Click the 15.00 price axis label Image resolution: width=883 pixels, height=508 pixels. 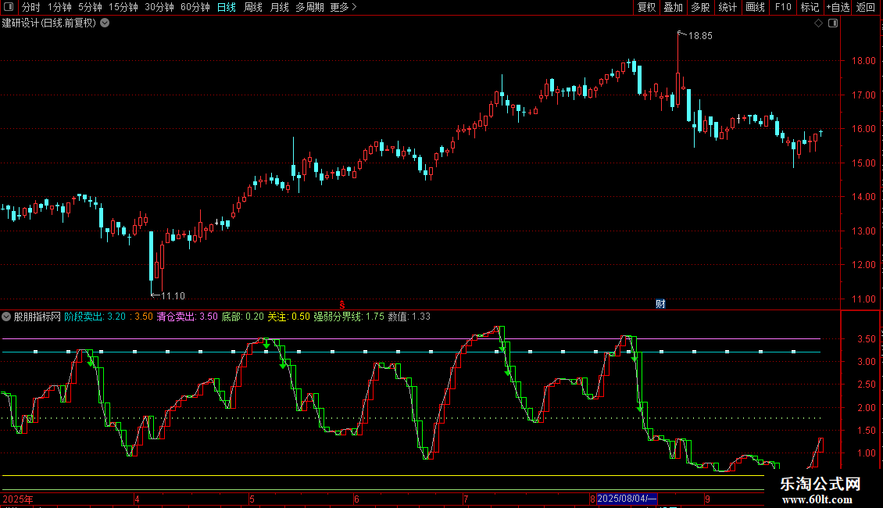(863, 163)
